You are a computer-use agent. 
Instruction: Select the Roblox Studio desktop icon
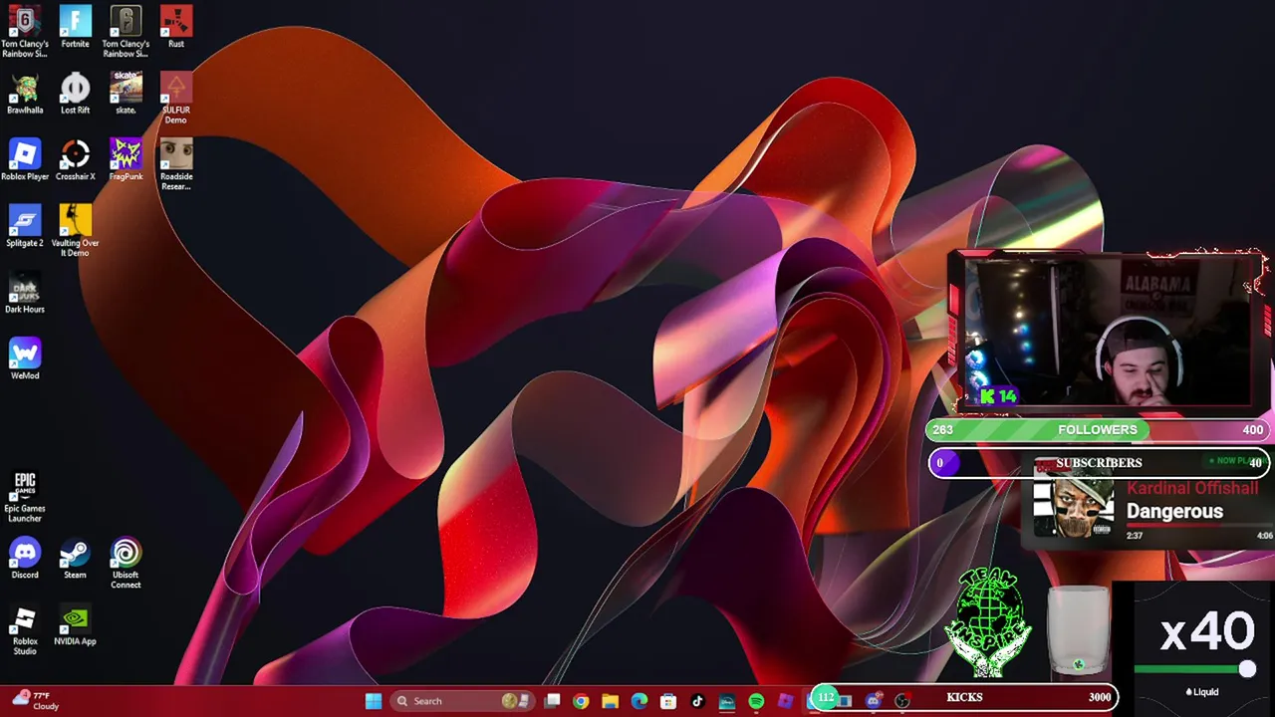tap(25, 629)
